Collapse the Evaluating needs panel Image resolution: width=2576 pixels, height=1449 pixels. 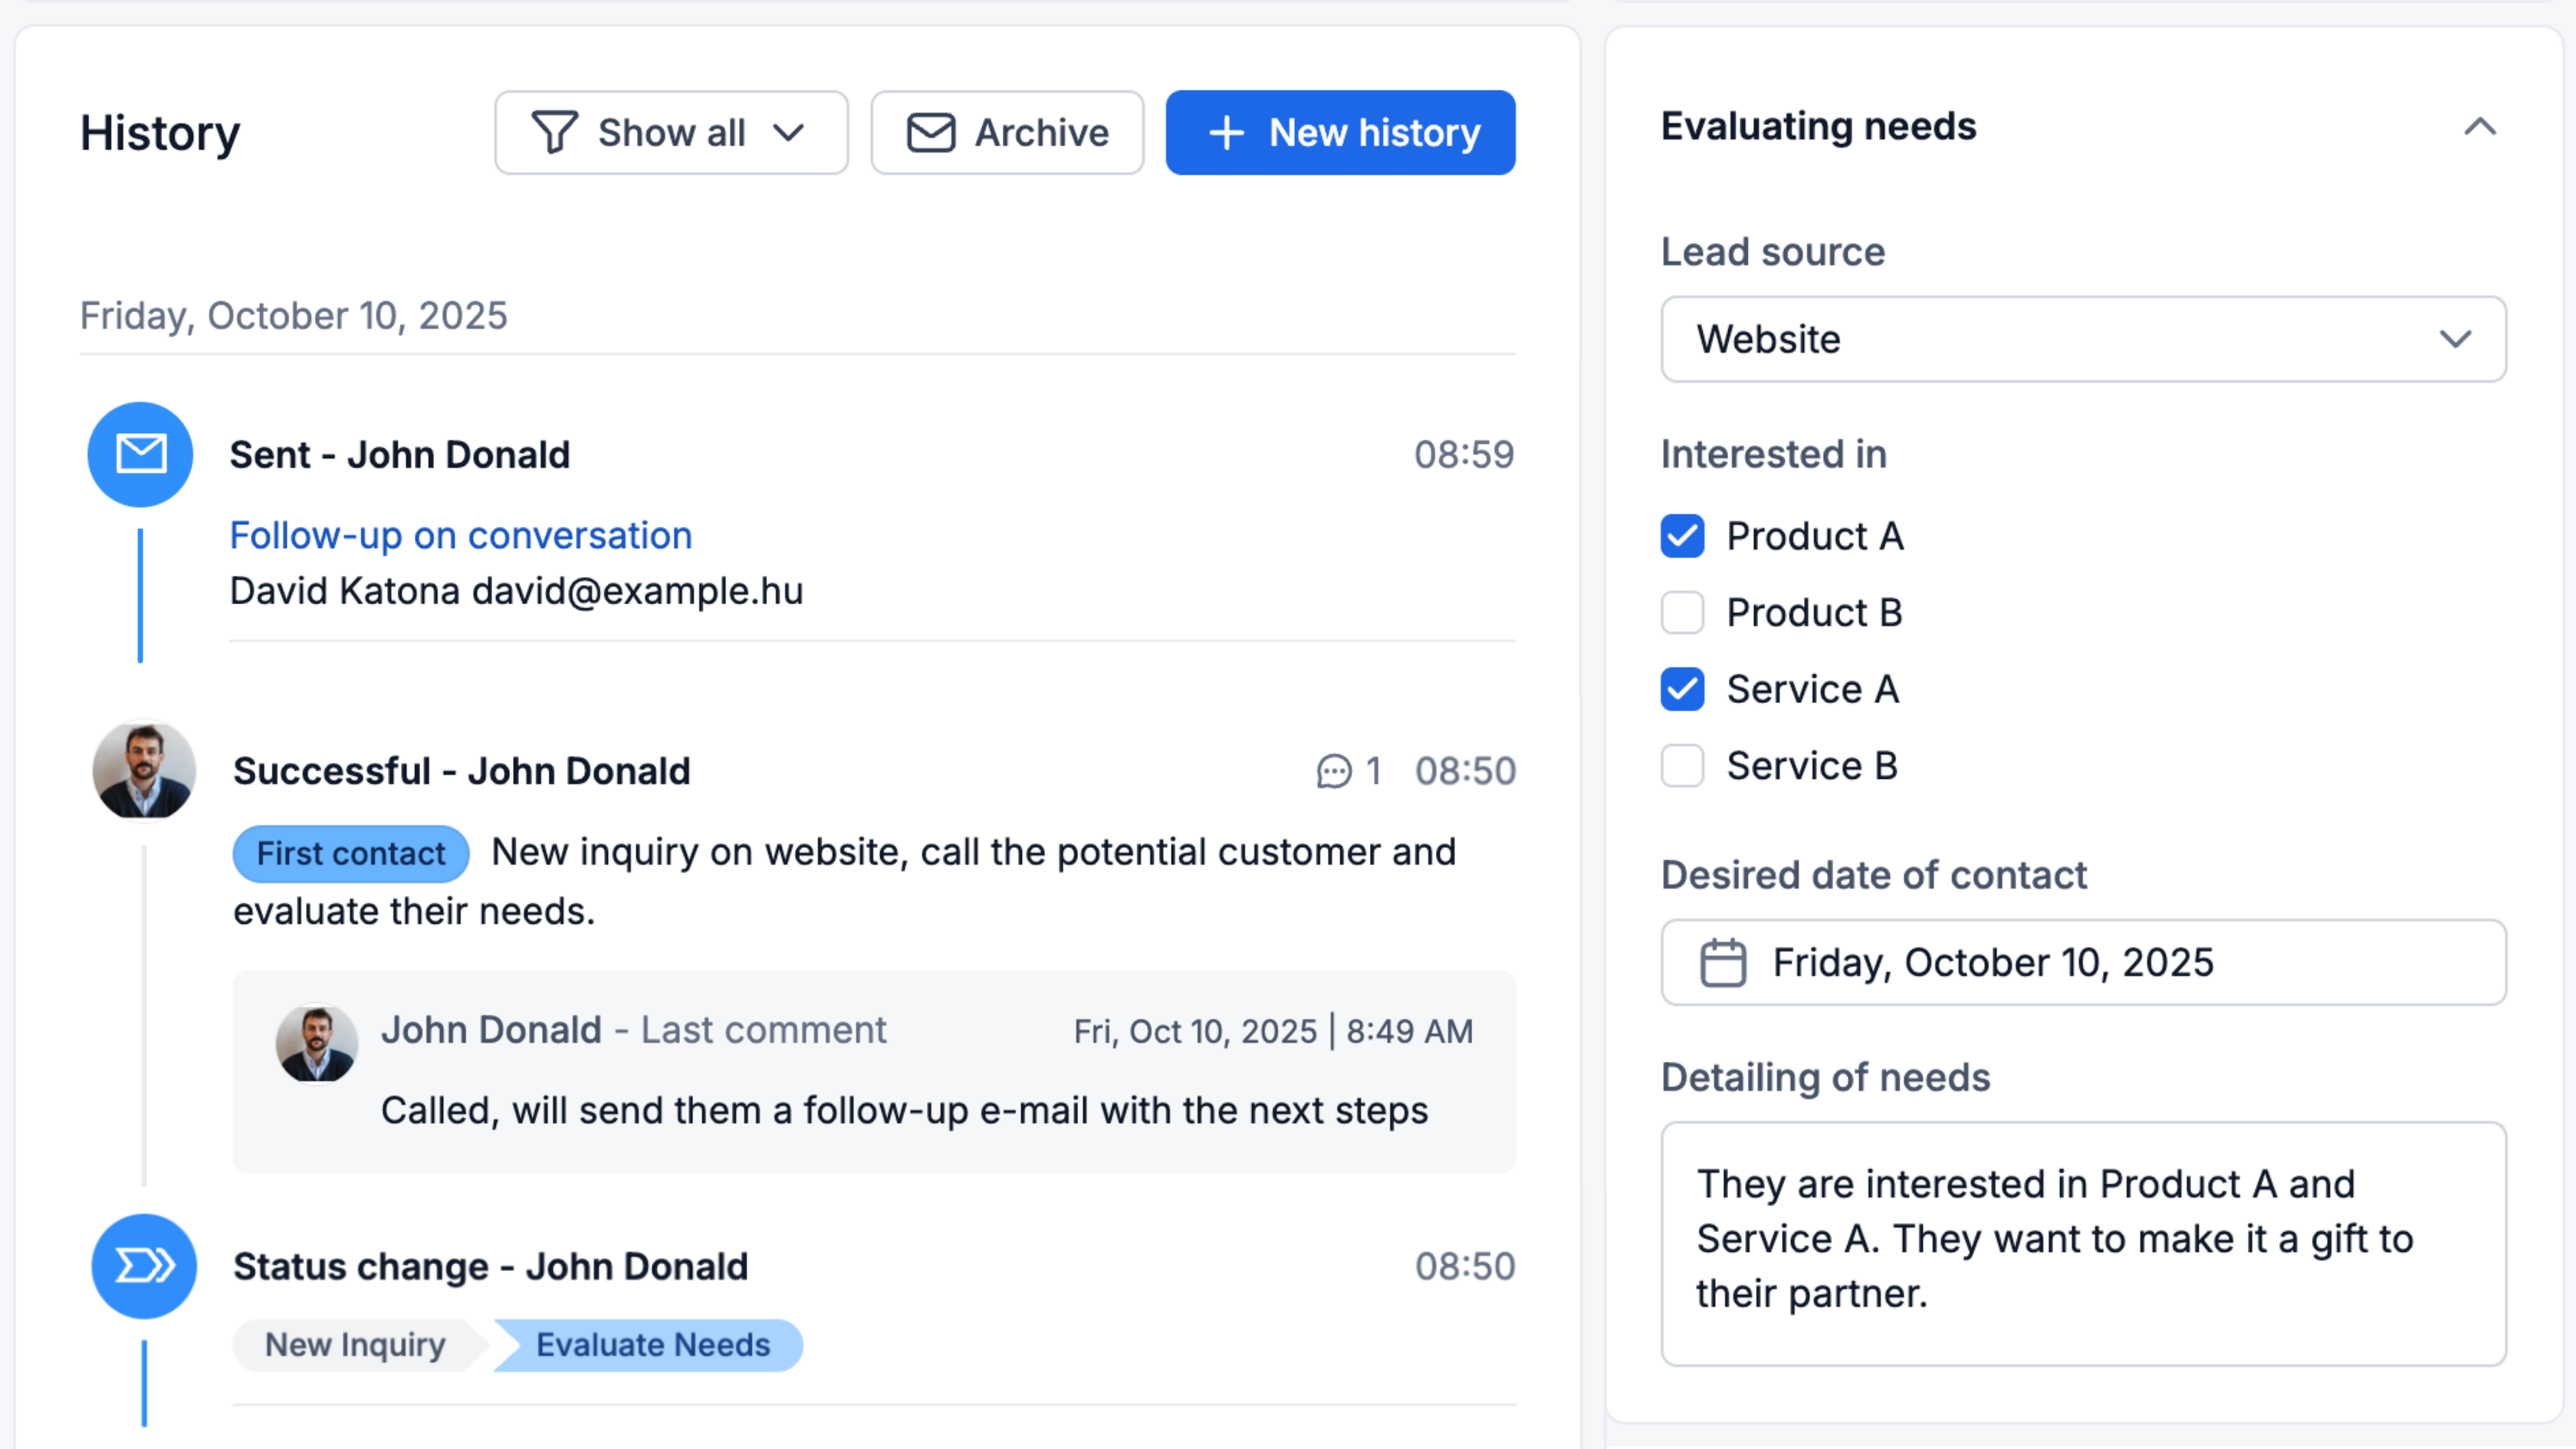pos(2479,127)
